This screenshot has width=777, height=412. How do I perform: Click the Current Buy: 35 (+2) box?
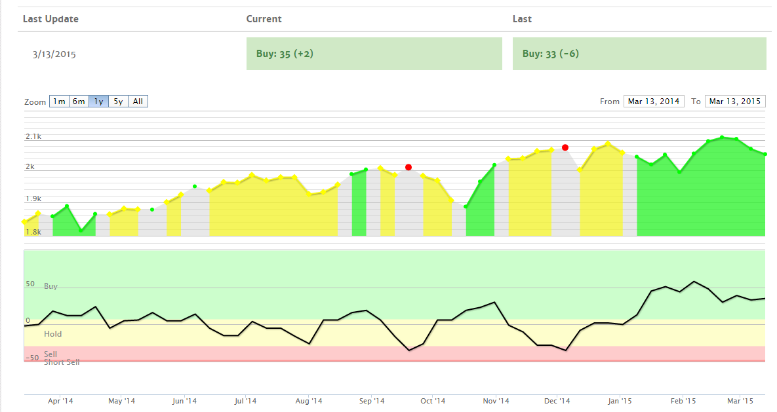tap(374, 54)
